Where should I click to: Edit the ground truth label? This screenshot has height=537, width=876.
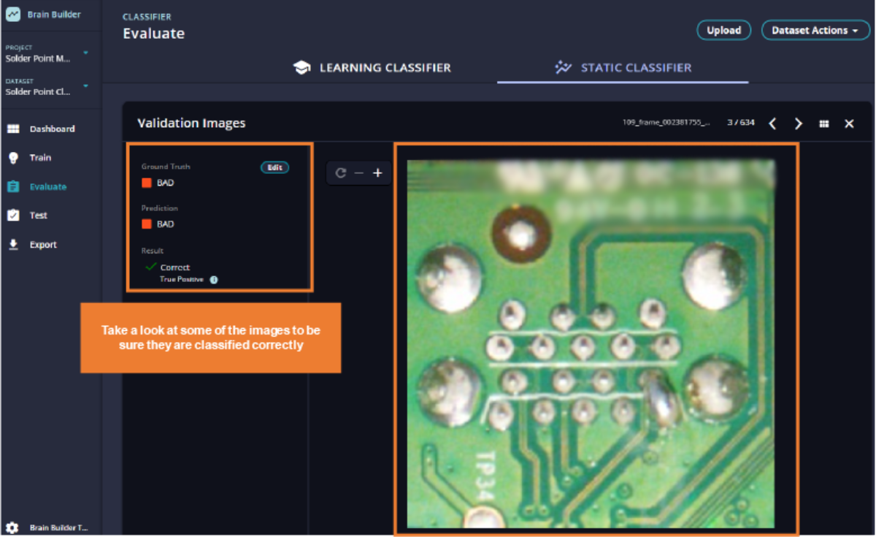pyautogui.click(x=274, y=167)
